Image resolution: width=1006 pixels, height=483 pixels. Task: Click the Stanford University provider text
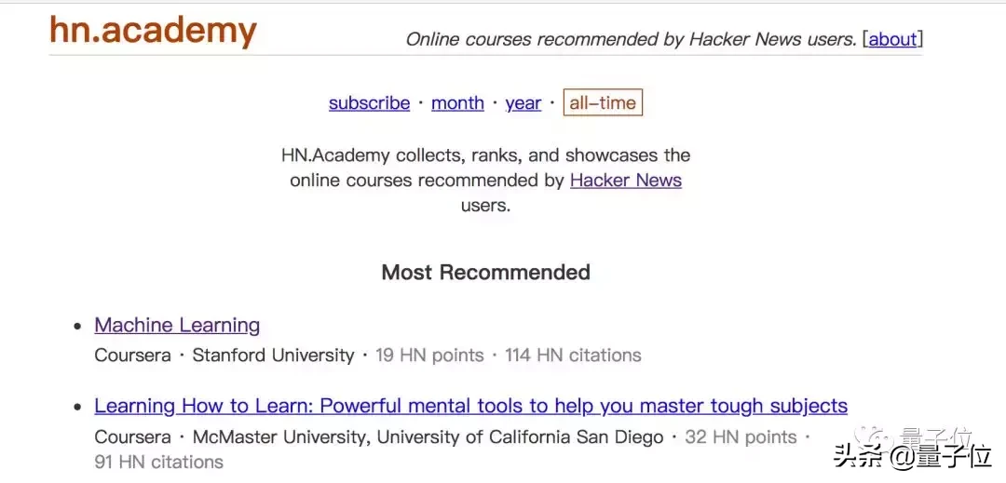(x=273, y=356)
